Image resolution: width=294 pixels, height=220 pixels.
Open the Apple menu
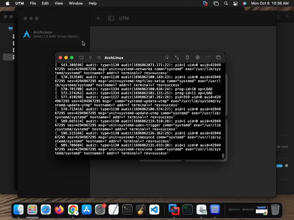(7, 3)
